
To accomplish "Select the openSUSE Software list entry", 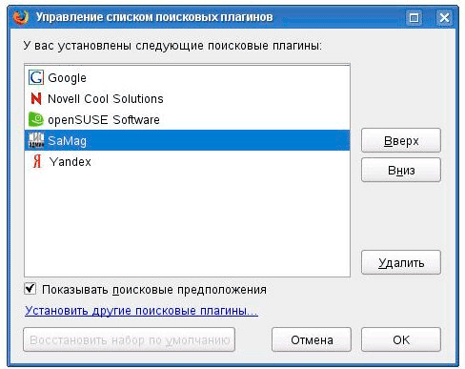I will pos(187,120).
